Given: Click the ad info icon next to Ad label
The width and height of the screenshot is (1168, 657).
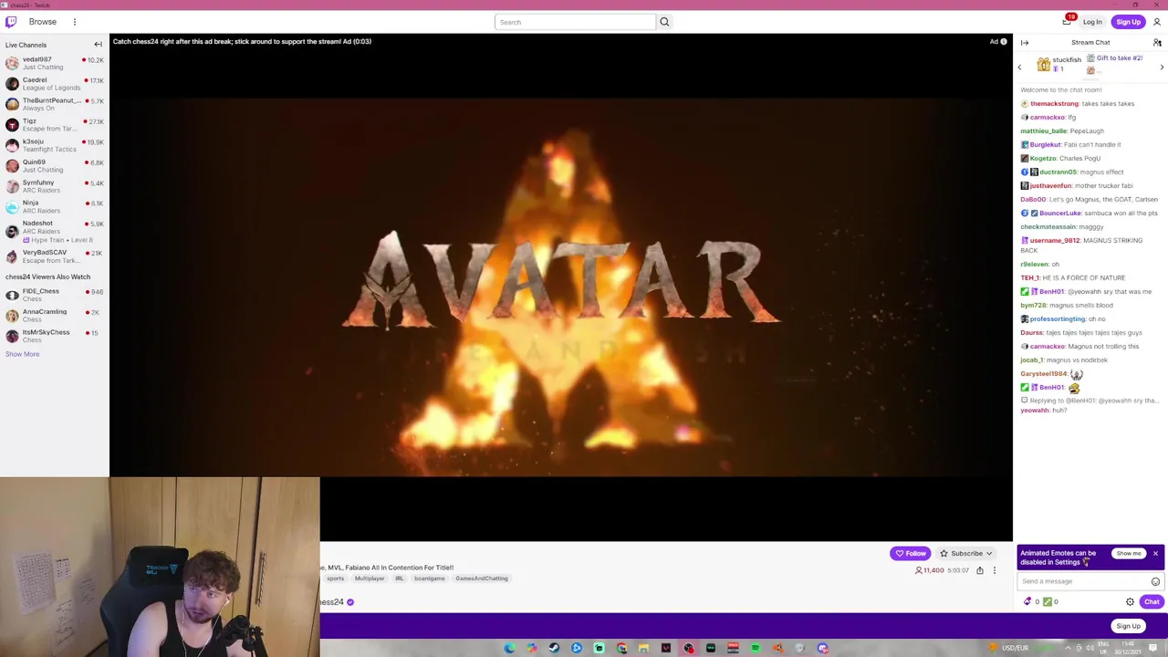Looking at the screenshot, I should pyautogui.click(x=1003, y=41).
